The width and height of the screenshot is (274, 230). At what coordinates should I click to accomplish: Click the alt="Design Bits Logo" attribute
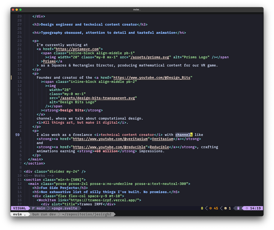click(x=73, y=102)
